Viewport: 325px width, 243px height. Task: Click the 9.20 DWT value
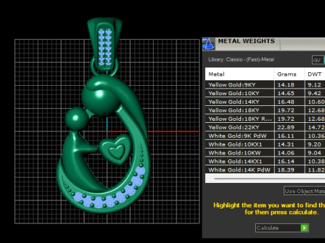(x=314, y=144)
